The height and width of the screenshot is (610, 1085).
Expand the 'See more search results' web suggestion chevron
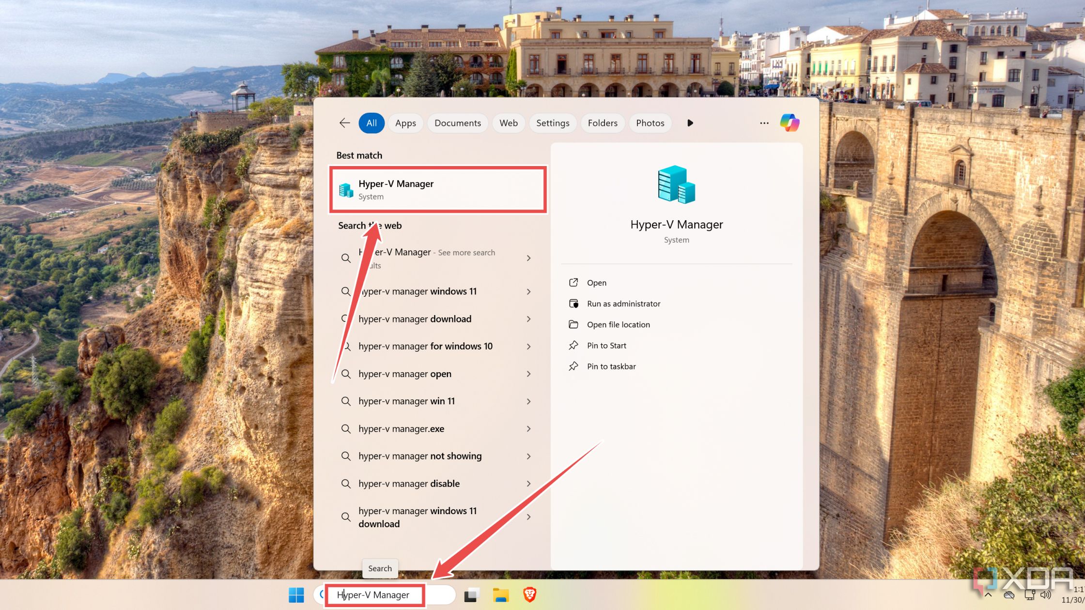pyautogui.click(x=528, y=258)
